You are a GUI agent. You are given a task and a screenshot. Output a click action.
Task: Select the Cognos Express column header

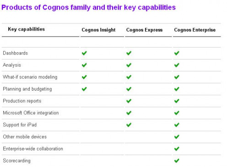tap(144, 30)
